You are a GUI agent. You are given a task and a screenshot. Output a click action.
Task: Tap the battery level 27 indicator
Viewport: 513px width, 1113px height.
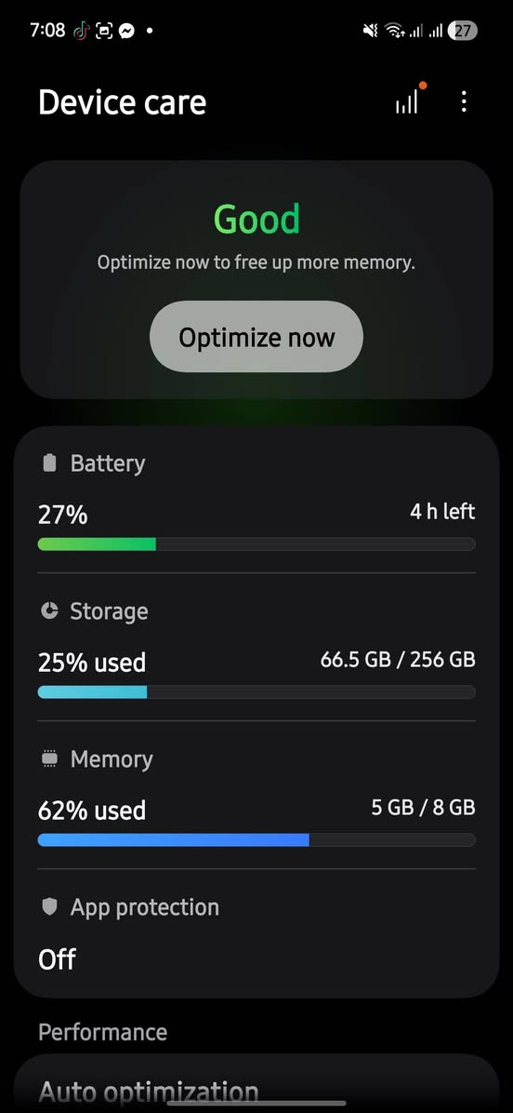(463, 31)
